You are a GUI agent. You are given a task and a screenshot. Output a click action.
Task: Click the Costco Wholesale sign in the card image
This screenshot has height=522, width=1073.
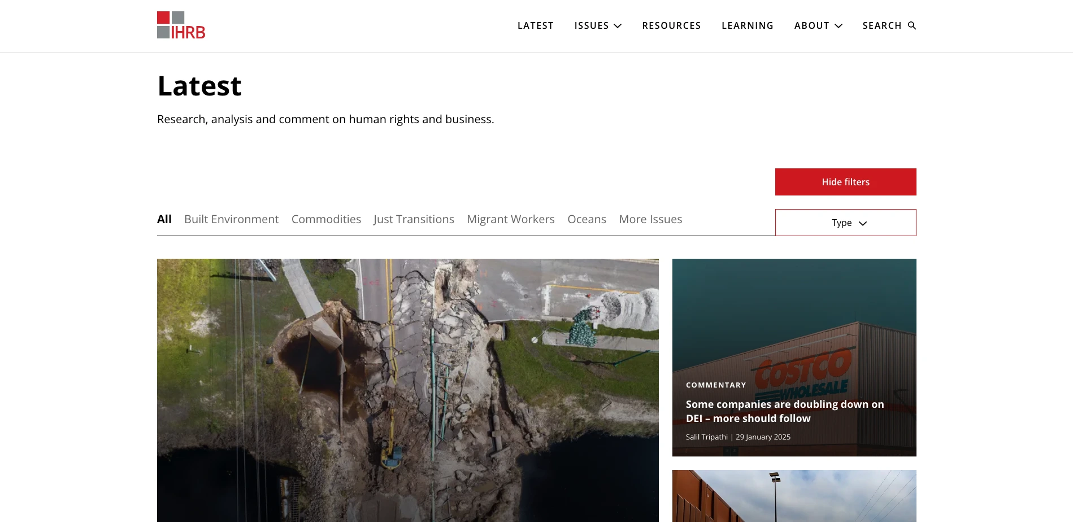point(803,375)
